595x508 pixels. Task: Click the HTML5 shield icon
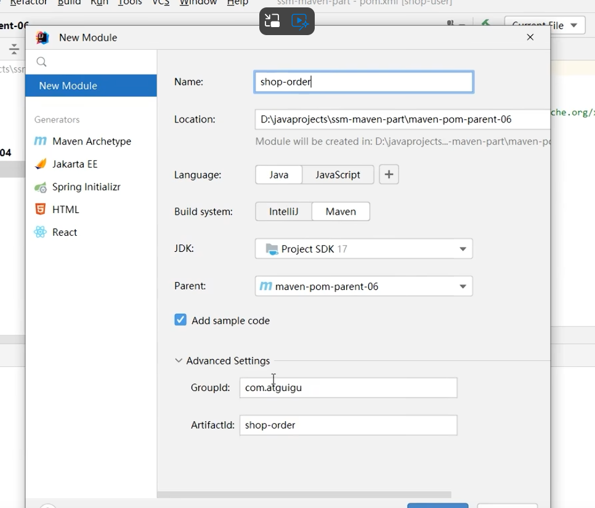40,209
